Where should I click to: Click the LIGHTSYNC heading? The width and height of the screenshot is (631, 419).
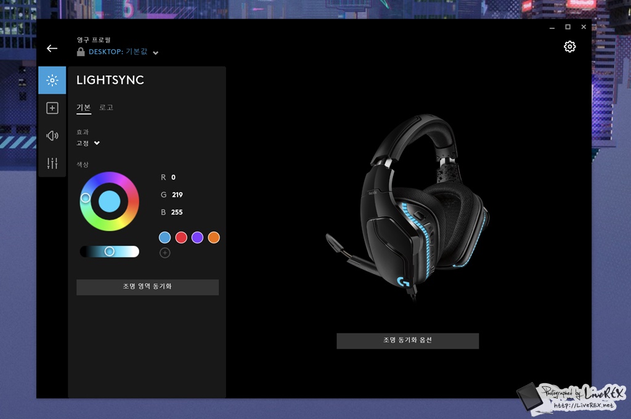110,80
